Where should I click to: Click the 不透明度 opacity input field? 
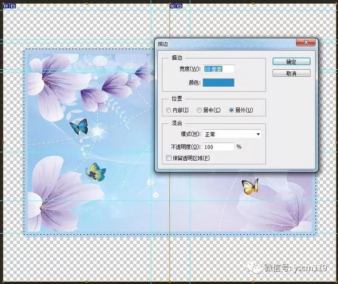click(x=218, y=146)
